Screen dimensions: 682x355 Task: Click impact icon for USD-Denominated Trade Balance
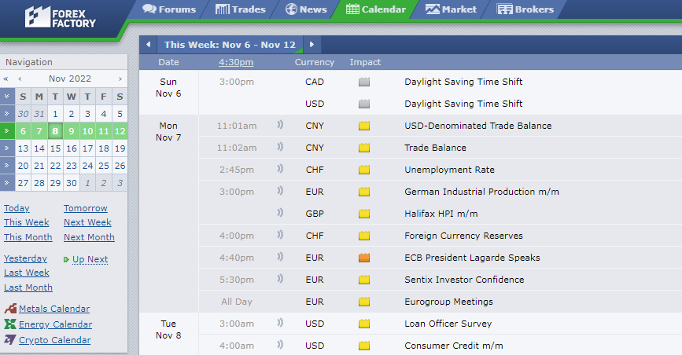(x=364, y=126)
